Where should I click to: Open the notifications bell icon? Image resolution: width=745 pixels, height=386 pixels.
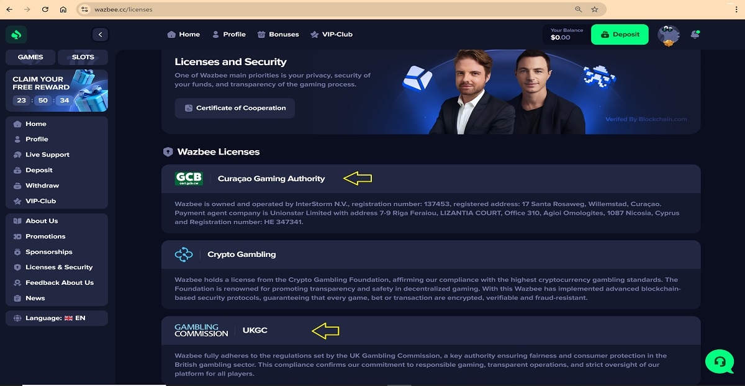(x=695, y=35)
